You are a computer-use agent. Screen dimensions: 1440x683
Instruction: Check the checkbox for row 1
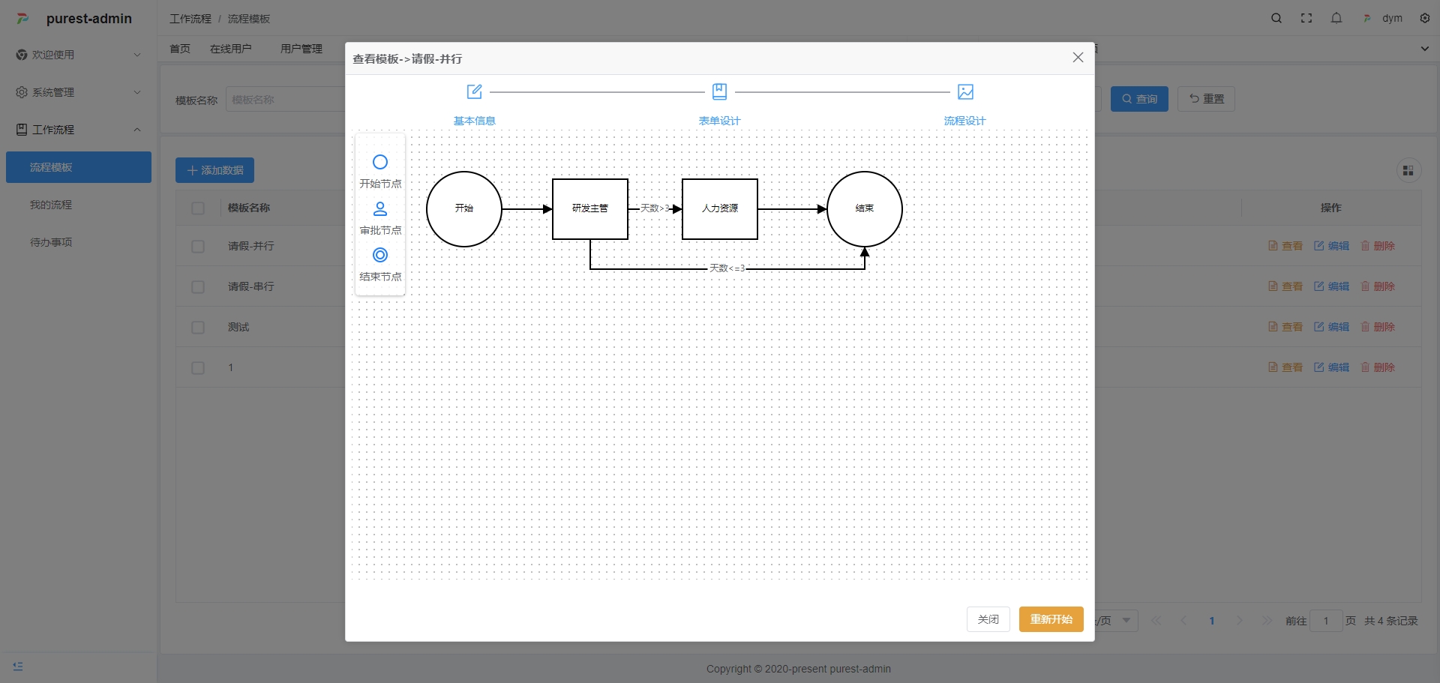[x=198, y=368]
